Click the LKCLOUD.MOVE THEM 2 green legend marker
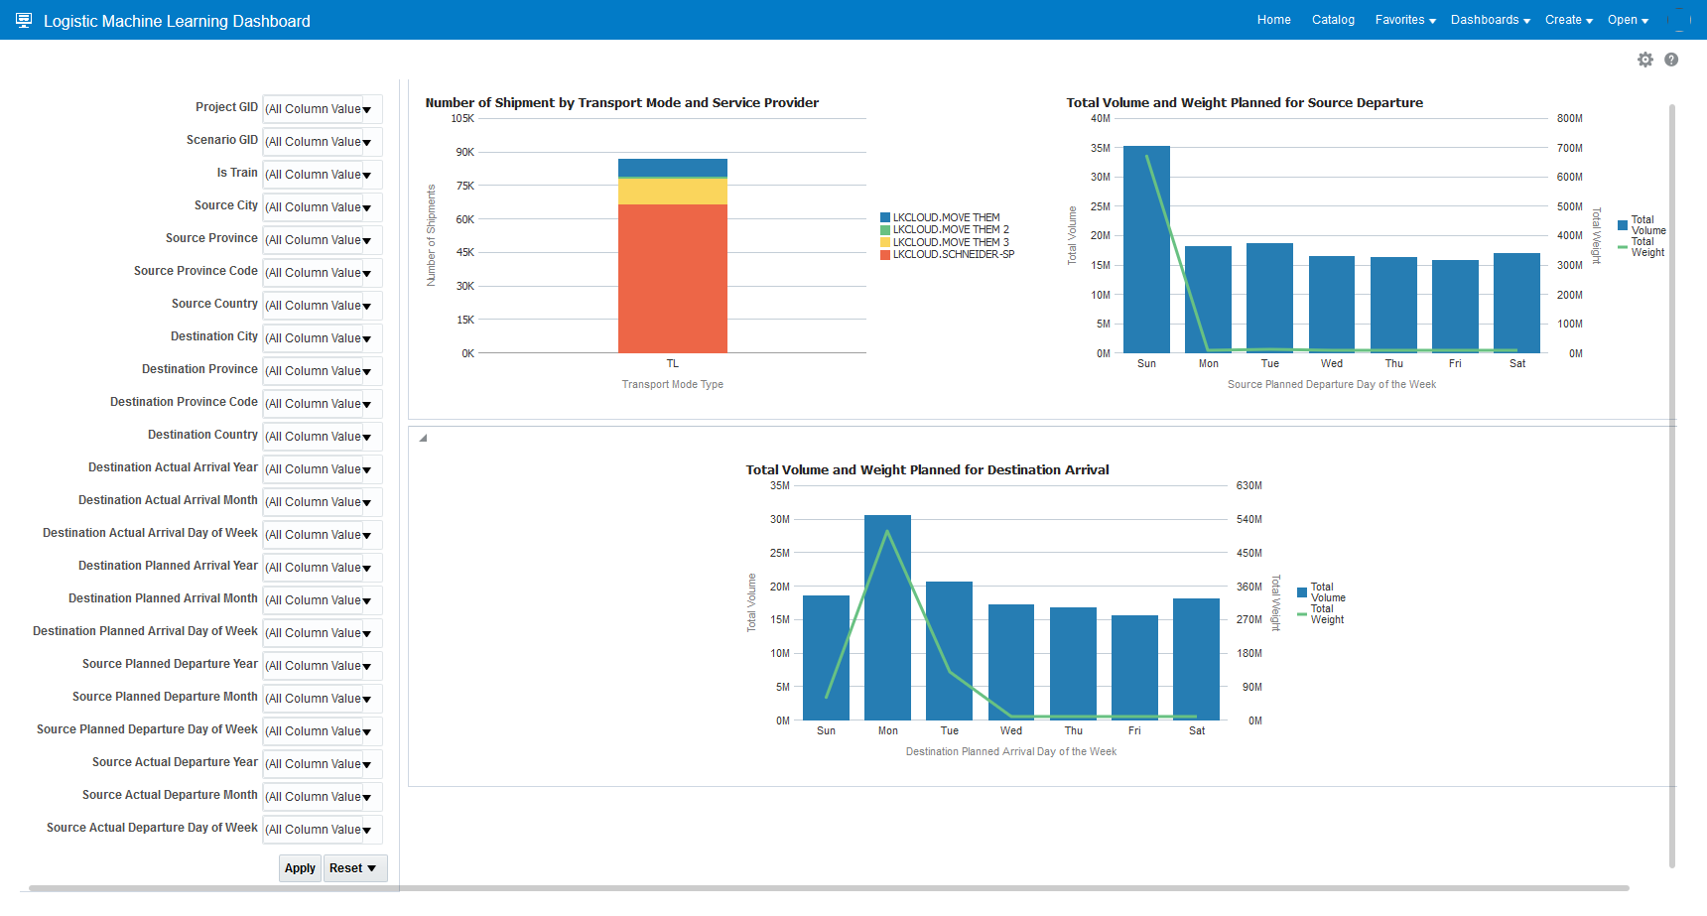Viewport: 1707px width, 916px height. [x=885, y=230]
